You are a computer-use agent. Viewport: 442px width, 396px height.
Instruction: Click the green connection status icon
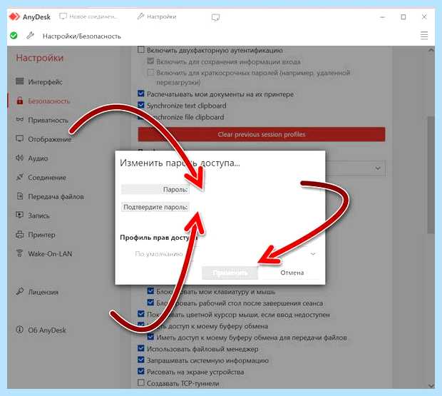[x=14, y=36]
